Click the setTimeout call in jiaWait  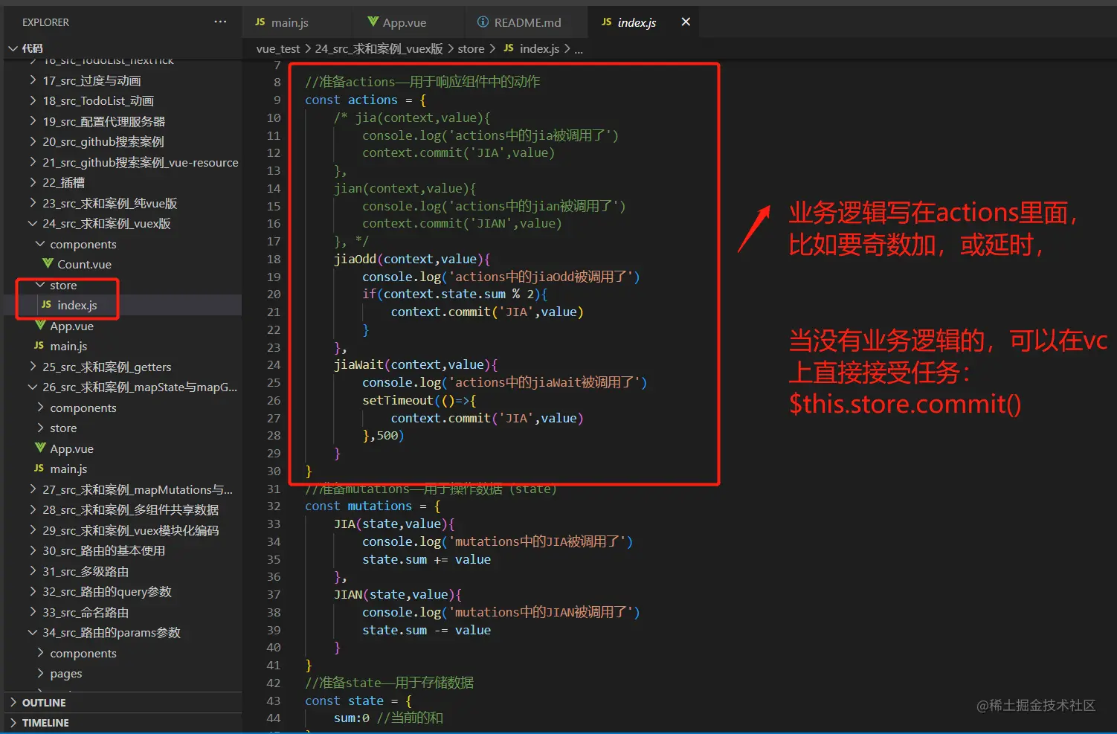tap(398, 400)
